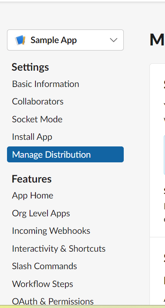Go to Org Level Apps
165x308 pixels.
tap(41, 213)
